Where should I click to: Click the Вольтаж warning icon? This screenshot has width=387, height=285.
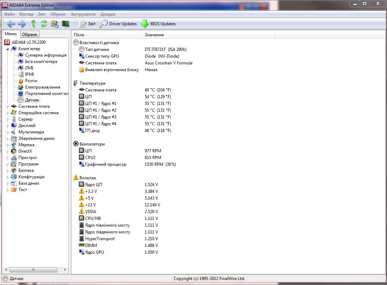tap(76, 178)
